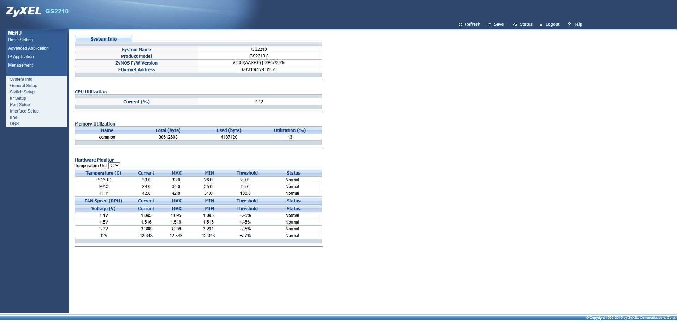Click the Refresh circular arrow icon
The height and width of the screenshot is (322, 677).
(x=460, y=25)
